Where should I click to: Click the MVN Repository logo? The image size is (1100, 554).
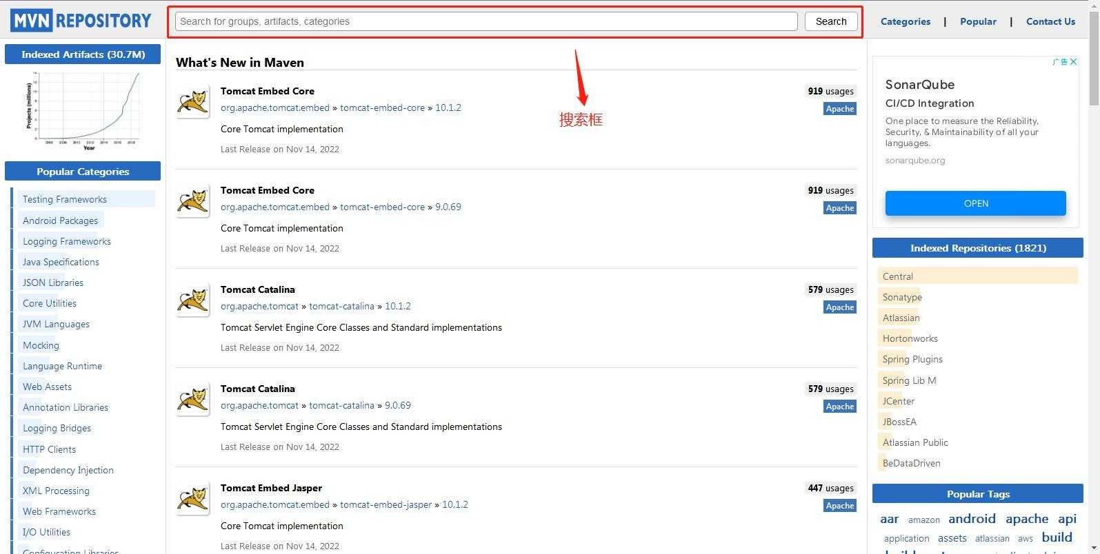(81, 21)
